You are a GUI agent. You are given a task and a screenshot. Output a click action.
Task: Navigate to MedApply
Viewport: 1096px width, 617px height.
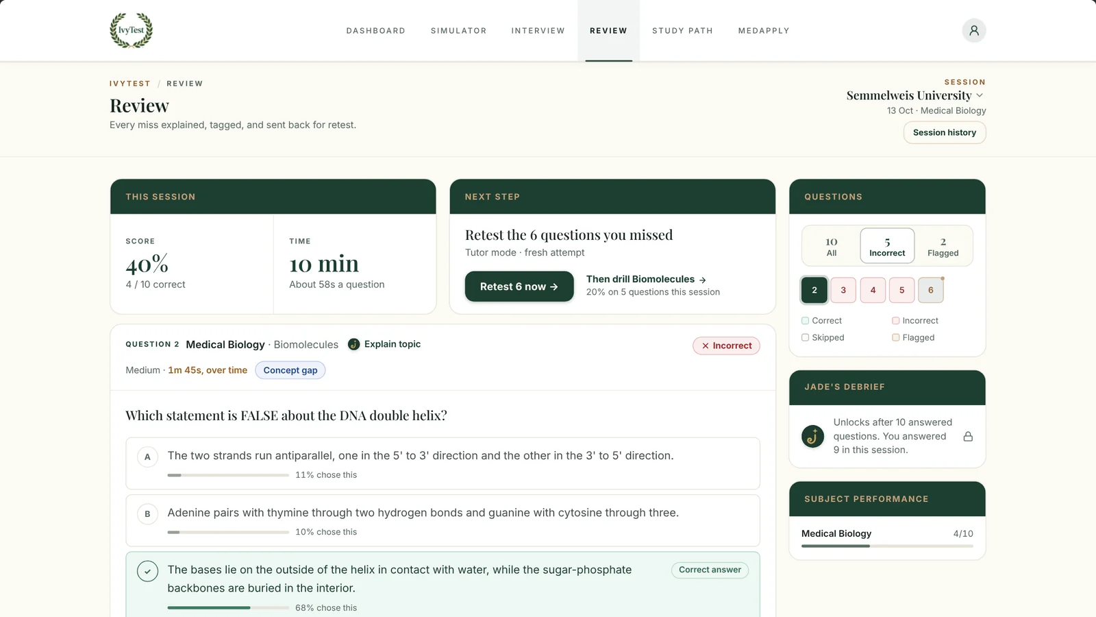pyautogui.click(x=764, y=31)
